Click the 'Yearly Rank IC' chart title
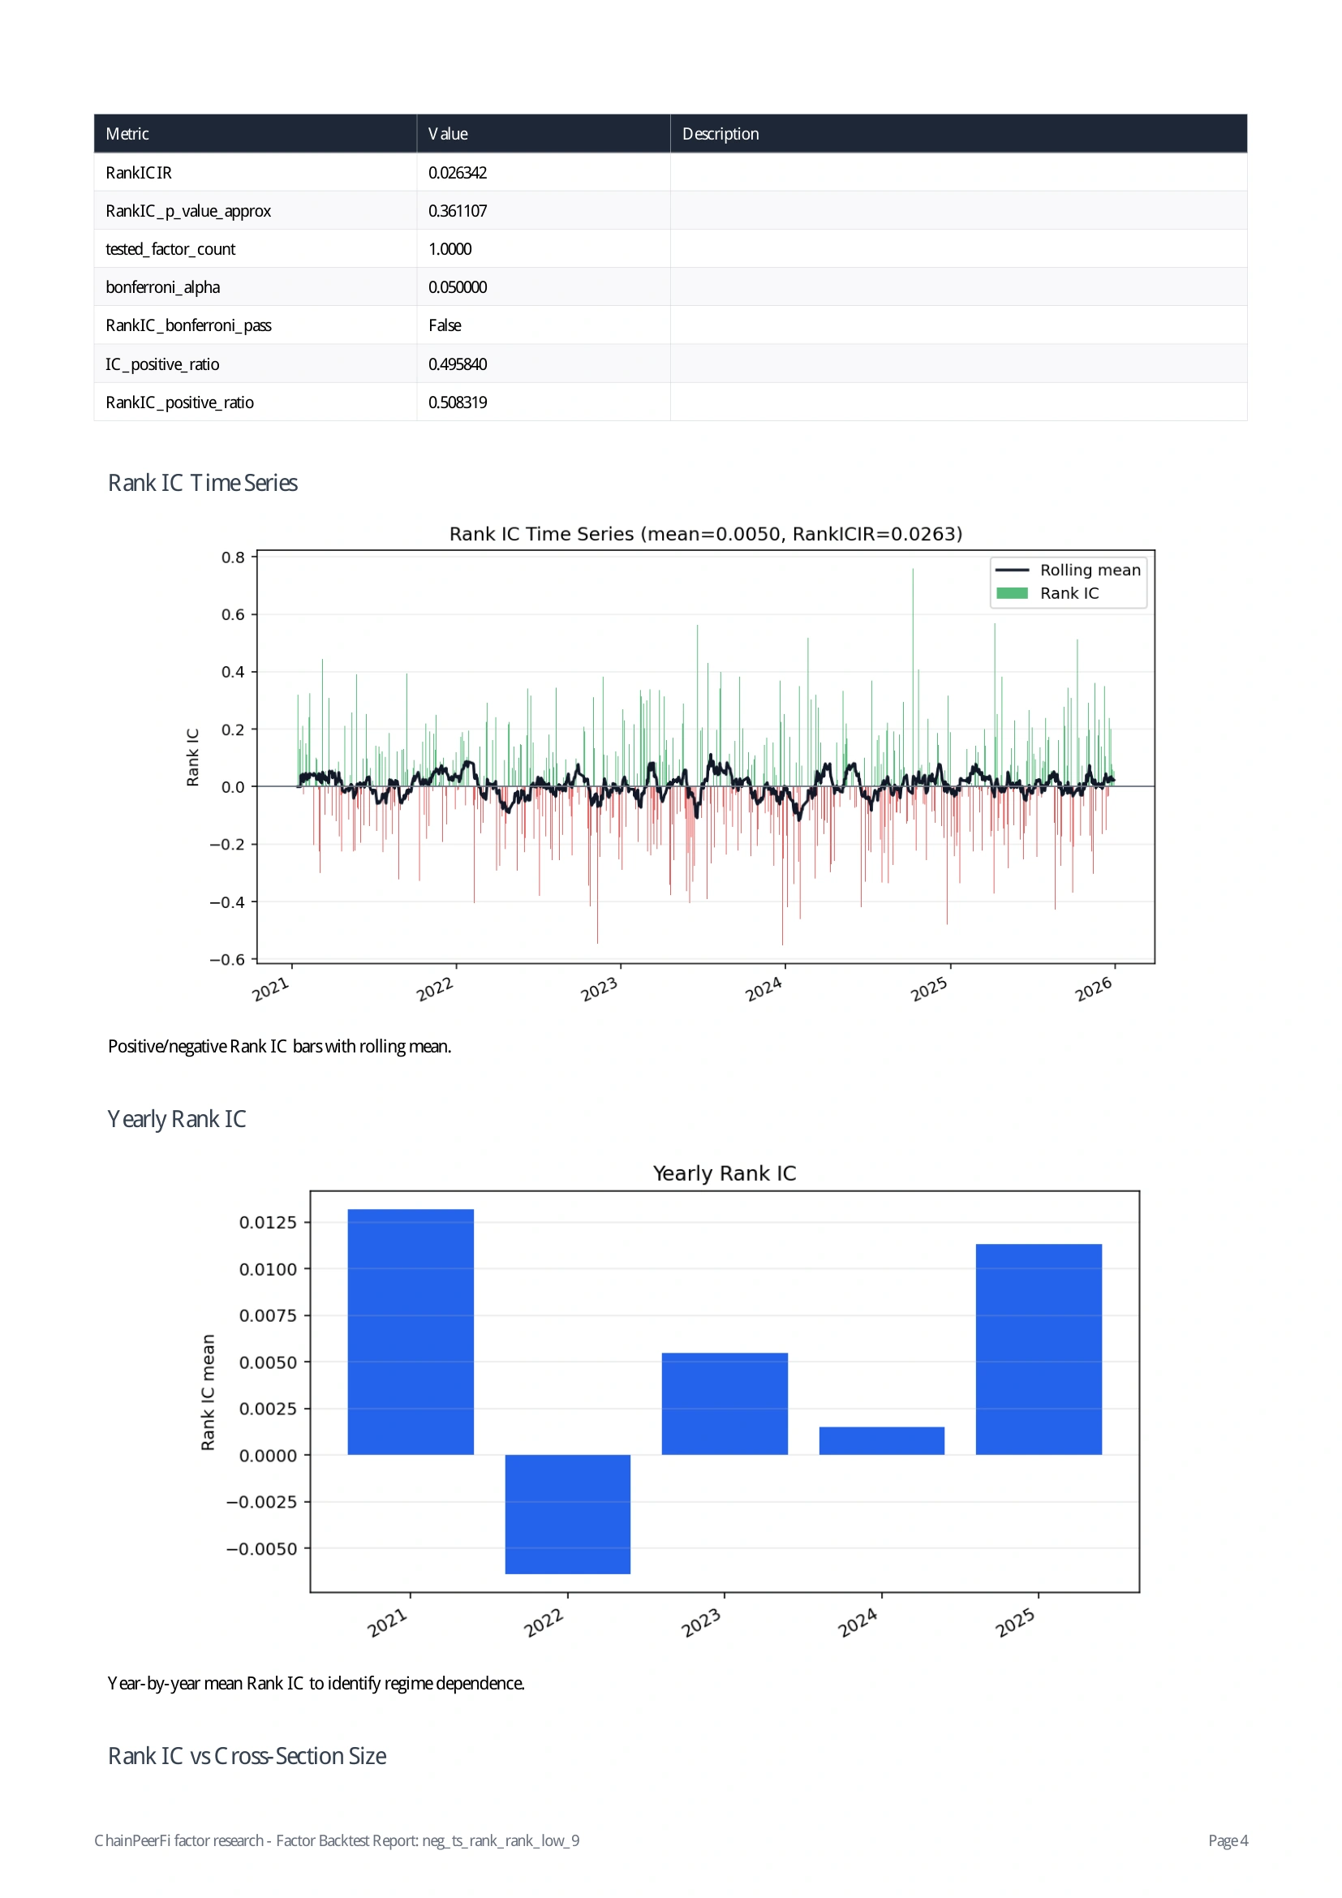Screen dimensions: 1342x1898 [725, 1174]
